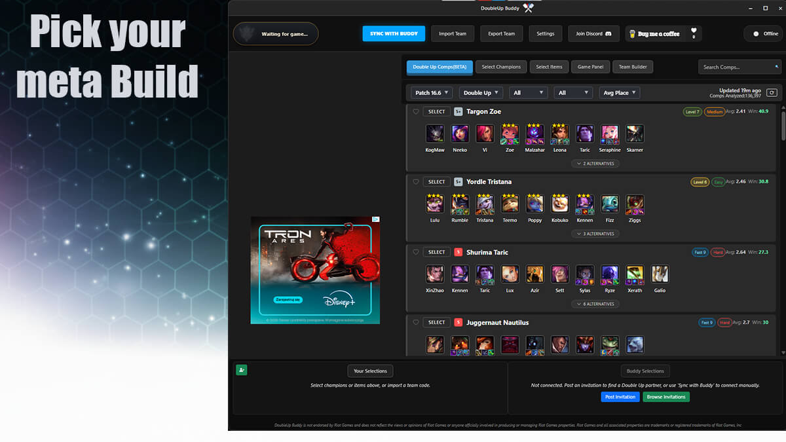Open the Game Panel tab
This screenshot has width=786, height=442.
pyautogui.click(x=590, y=67)
